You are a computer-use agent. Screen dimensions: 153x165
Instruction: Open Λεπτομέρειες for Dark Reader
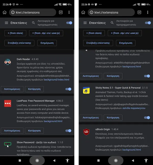pyautogui.click(x=12, y=89)
